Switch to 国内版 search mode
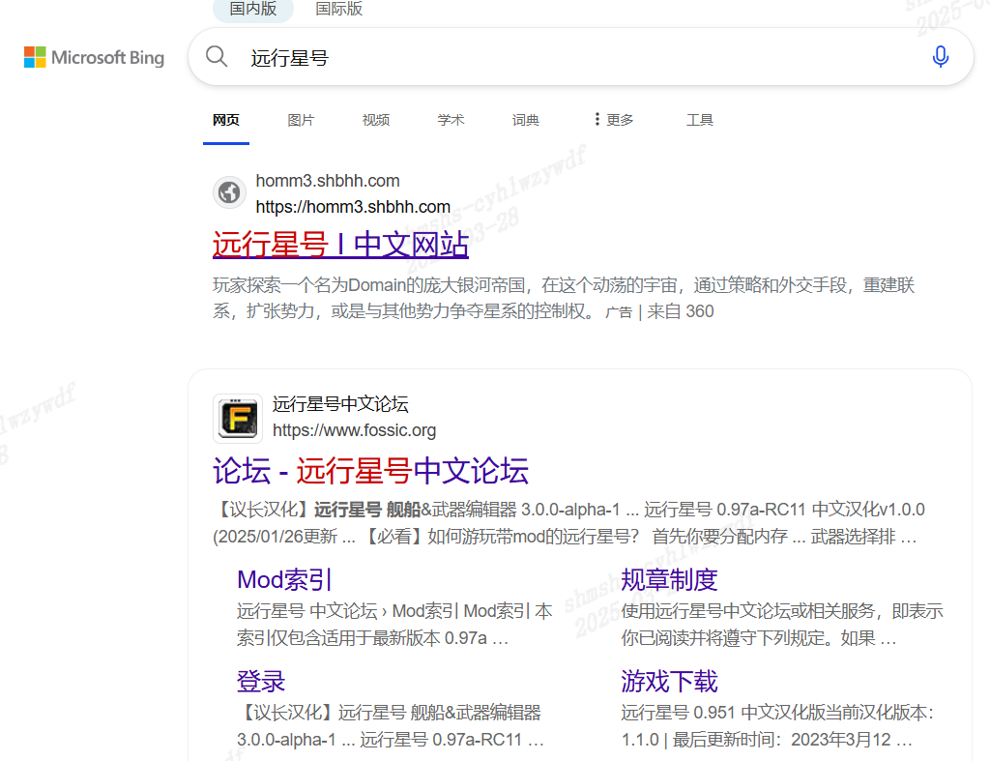 (x=252, y=9)
